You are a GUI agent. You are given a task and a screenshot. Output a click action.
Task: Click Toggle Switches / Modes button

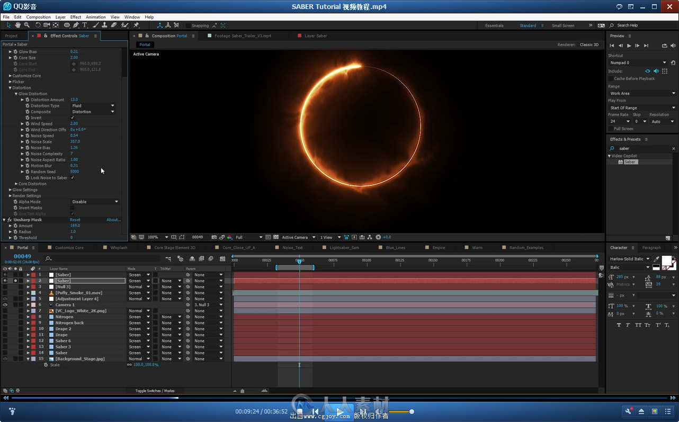(155, 391)
